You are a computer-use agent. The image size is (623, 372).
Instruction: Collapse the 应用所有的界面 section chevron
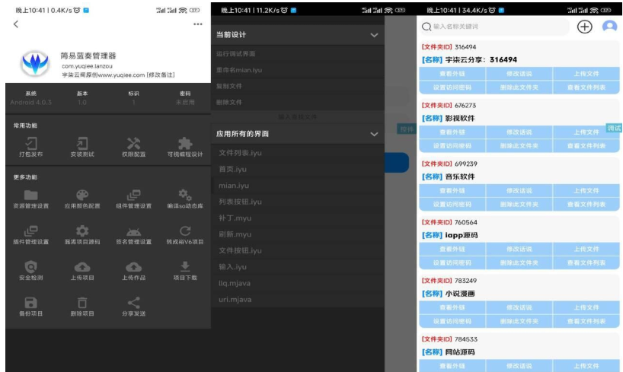pos(374,134)
